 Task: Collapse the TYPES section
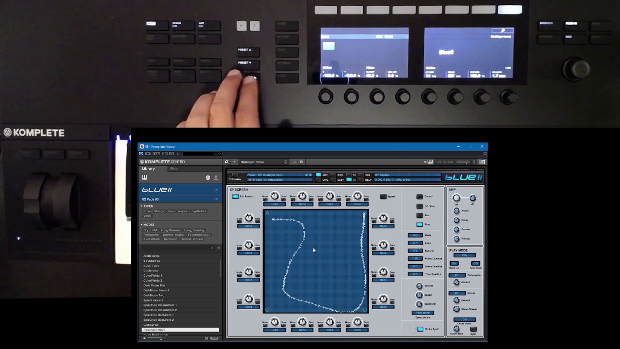[x=141, y=206]
